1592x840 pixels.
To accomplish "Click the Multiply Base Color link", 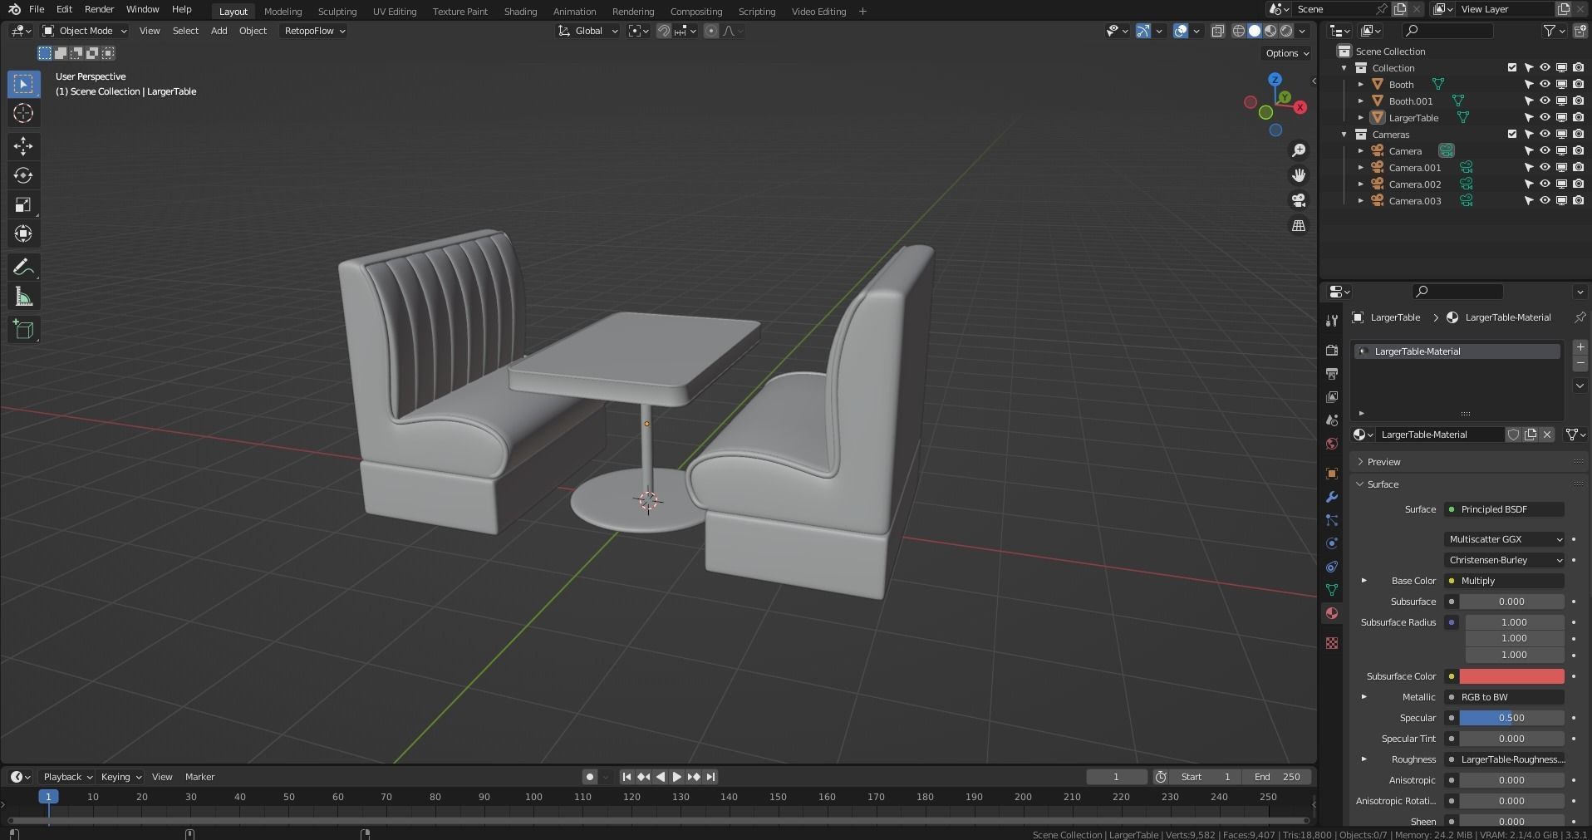I will pos(1505,581).
